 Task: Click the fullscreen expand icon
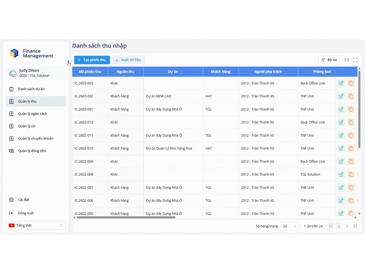pyautogui.click(x=355, y=60)
